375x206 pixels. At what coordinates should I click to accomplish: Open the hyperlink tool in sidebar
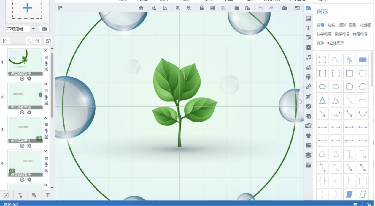point(309,87)
